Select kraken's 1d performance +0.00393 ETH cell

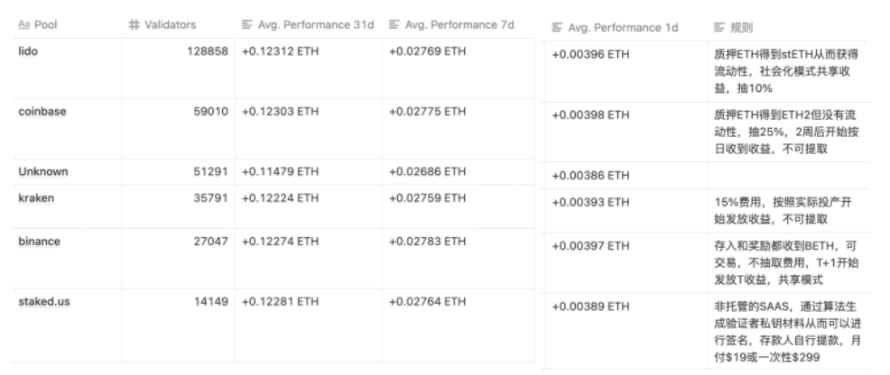point(590,203)
